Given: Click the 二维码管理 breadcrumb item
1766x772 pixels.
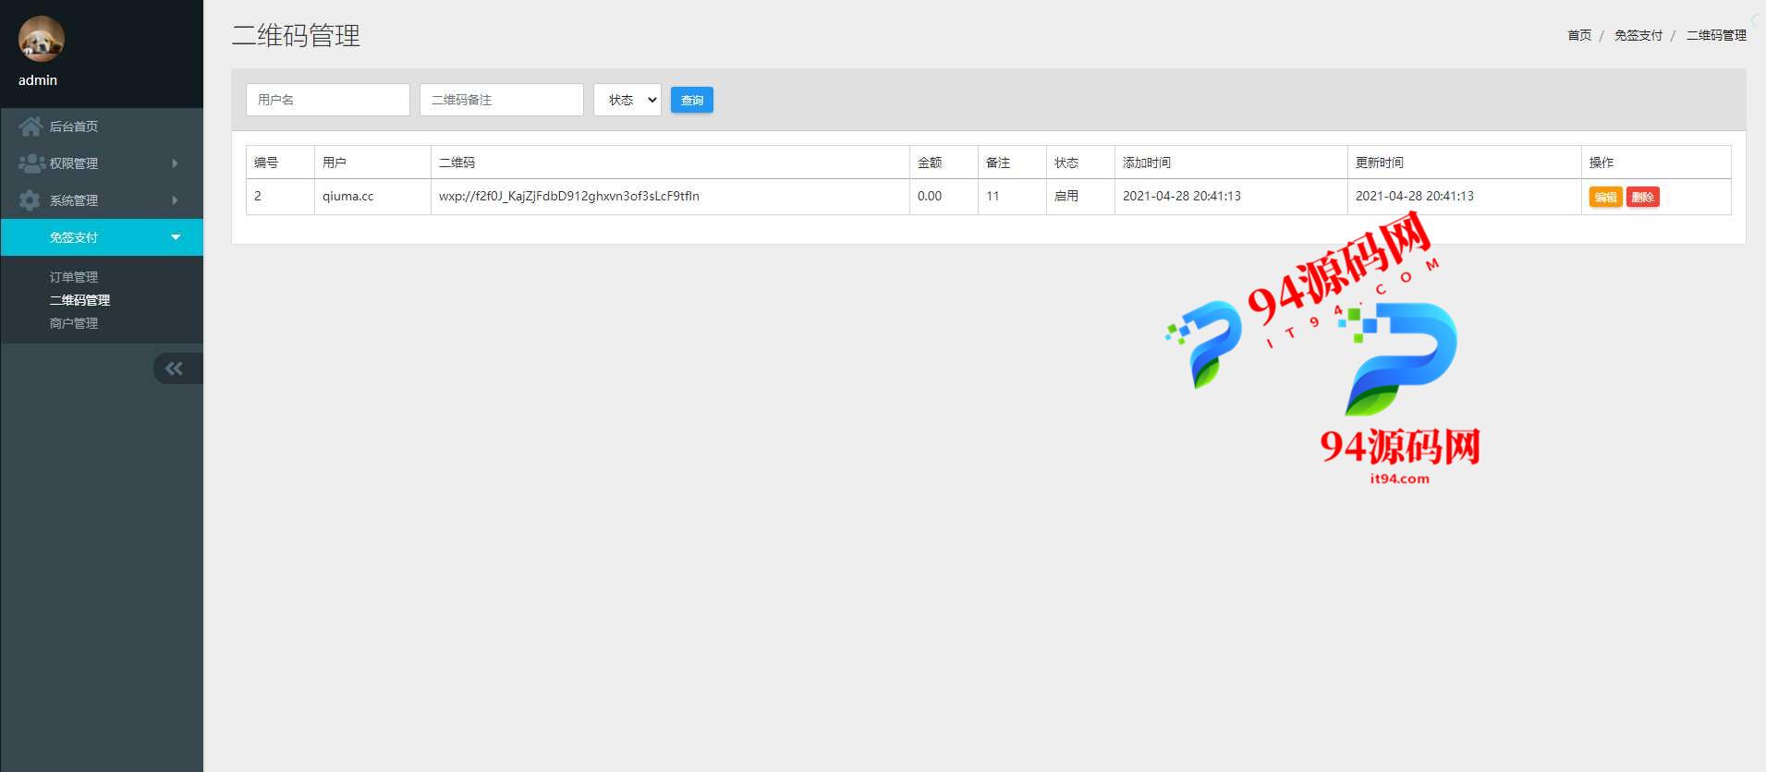Looking at the screenshot, I should 1716,35.
